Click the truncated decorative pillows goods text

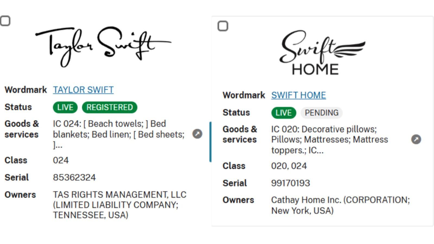coord(329,140)
